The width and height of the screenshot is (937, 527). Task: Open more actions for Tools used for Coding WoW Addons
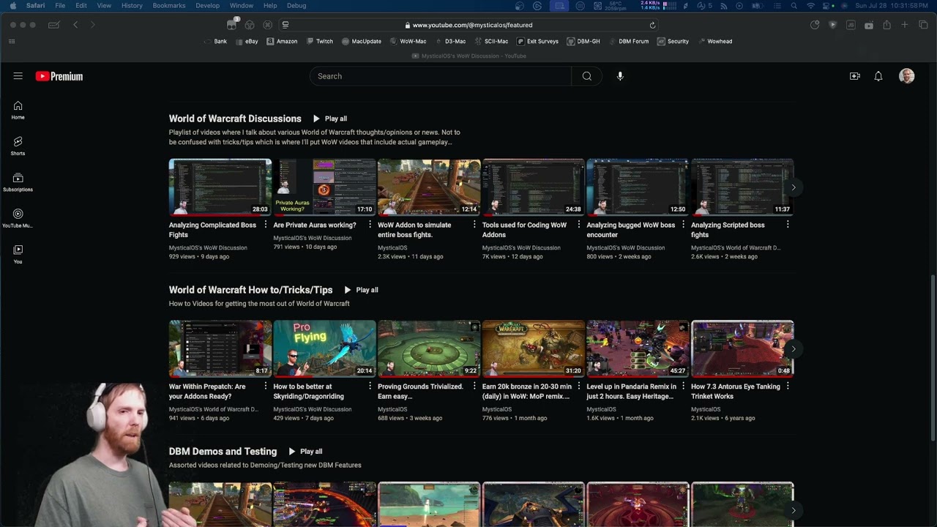coord(578,225)
